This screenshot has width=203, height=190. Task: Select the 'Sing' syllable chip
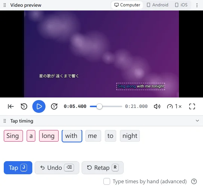pos(13,136)
